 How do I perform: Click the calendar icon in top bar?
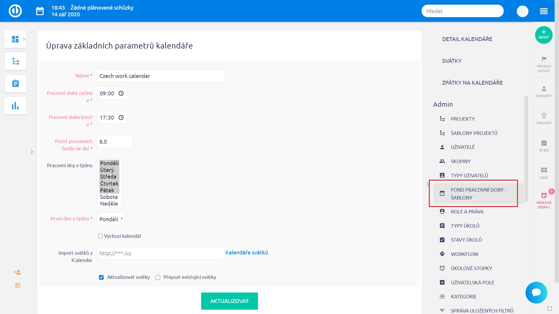(40, 11)
